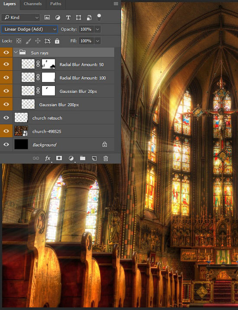Viewport: 238px width, 310px height.
Task: Open the Fill slider dropdown arrow
Action: [x=97, y=41]
